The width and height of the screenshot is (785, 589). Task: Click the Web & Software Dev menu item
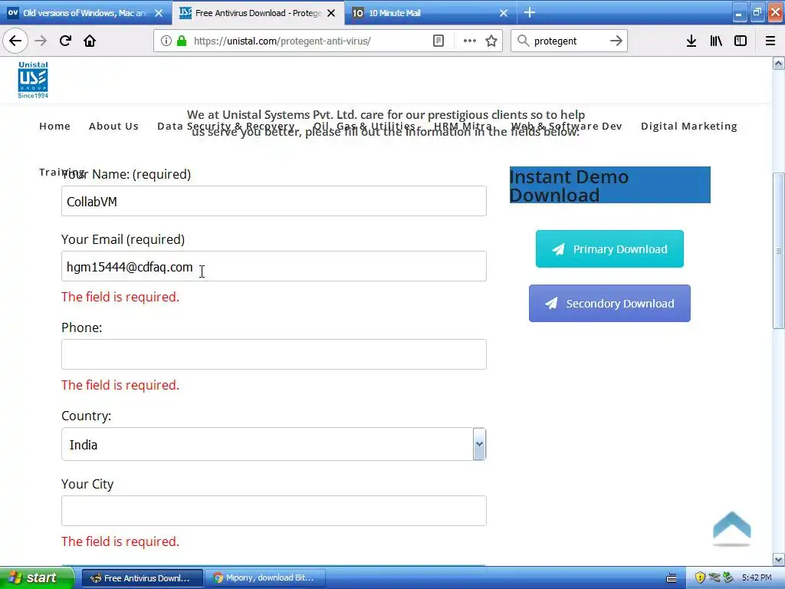point(567,127)
